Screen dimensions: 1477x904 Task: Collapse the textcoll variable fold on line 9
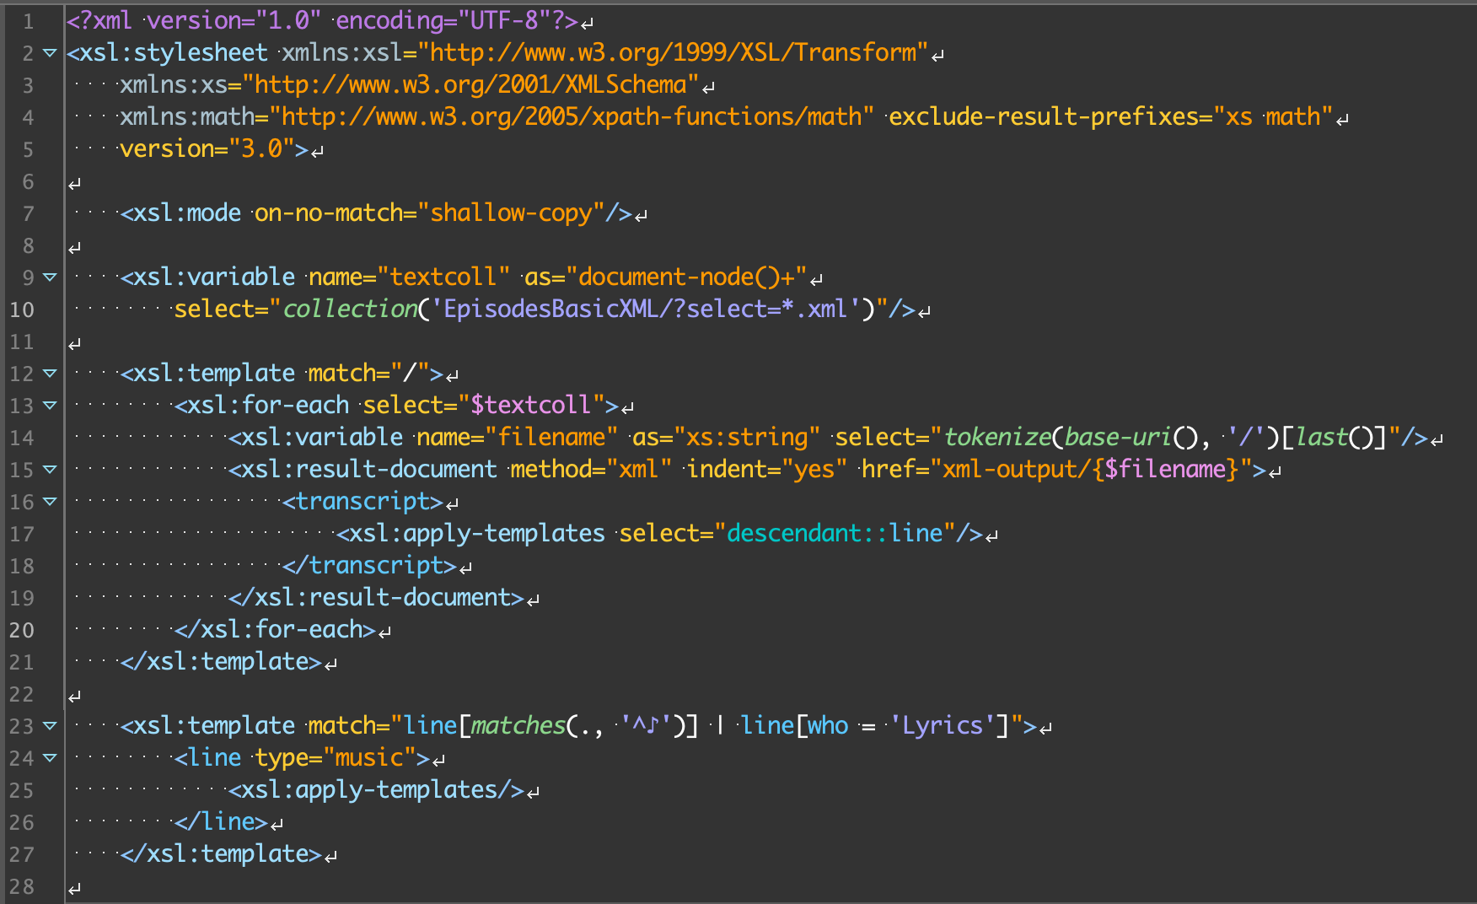50,277
